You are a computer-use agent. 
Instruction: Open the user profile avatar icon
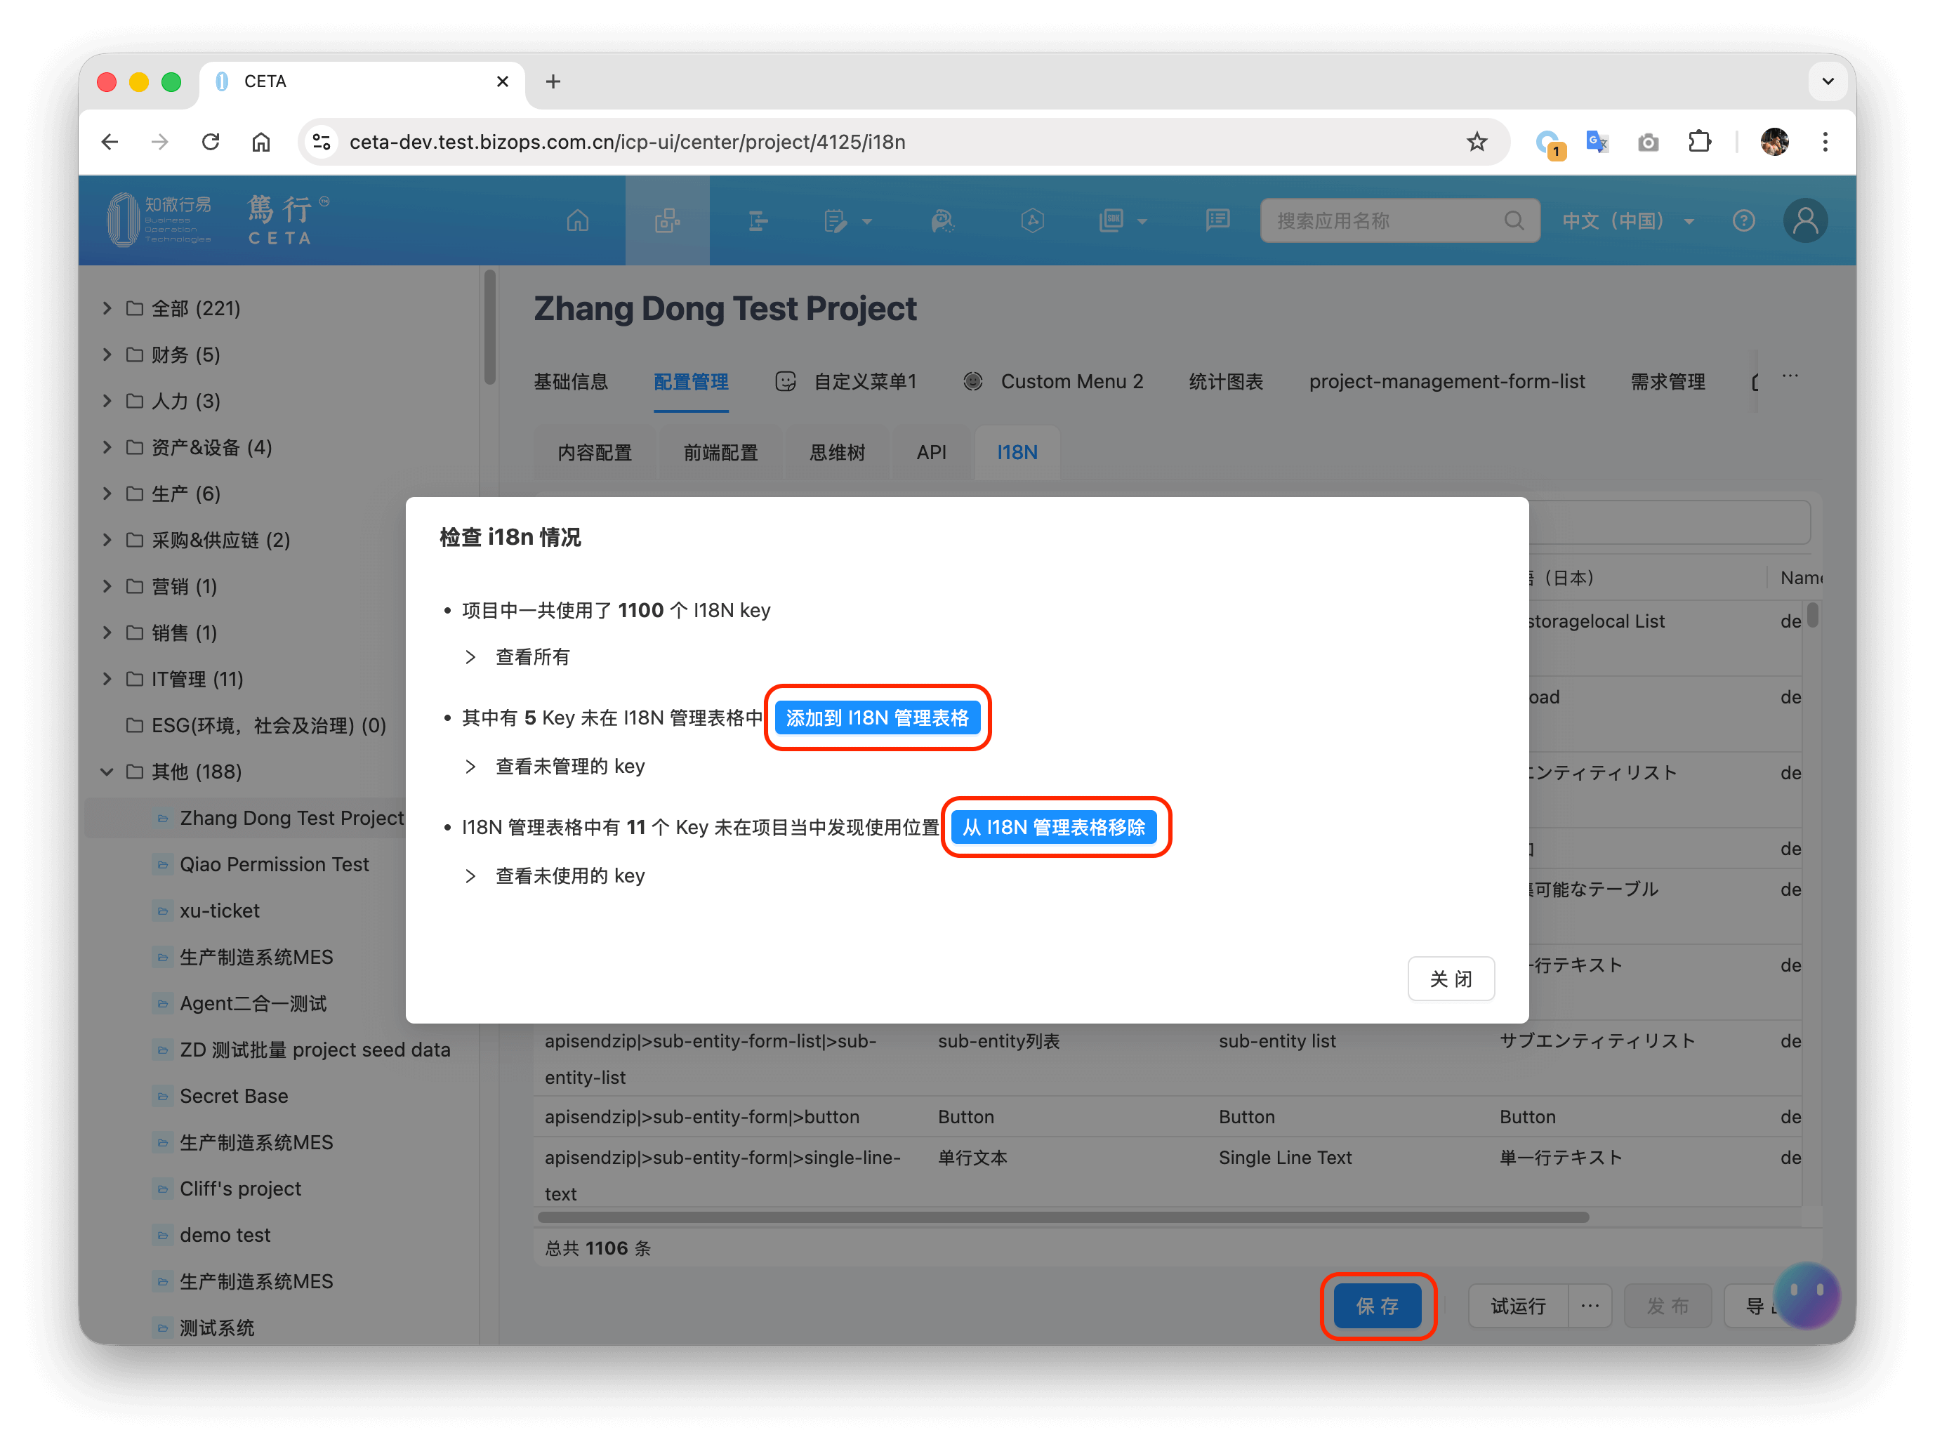pyautogui.click(x=1806, y=220)
